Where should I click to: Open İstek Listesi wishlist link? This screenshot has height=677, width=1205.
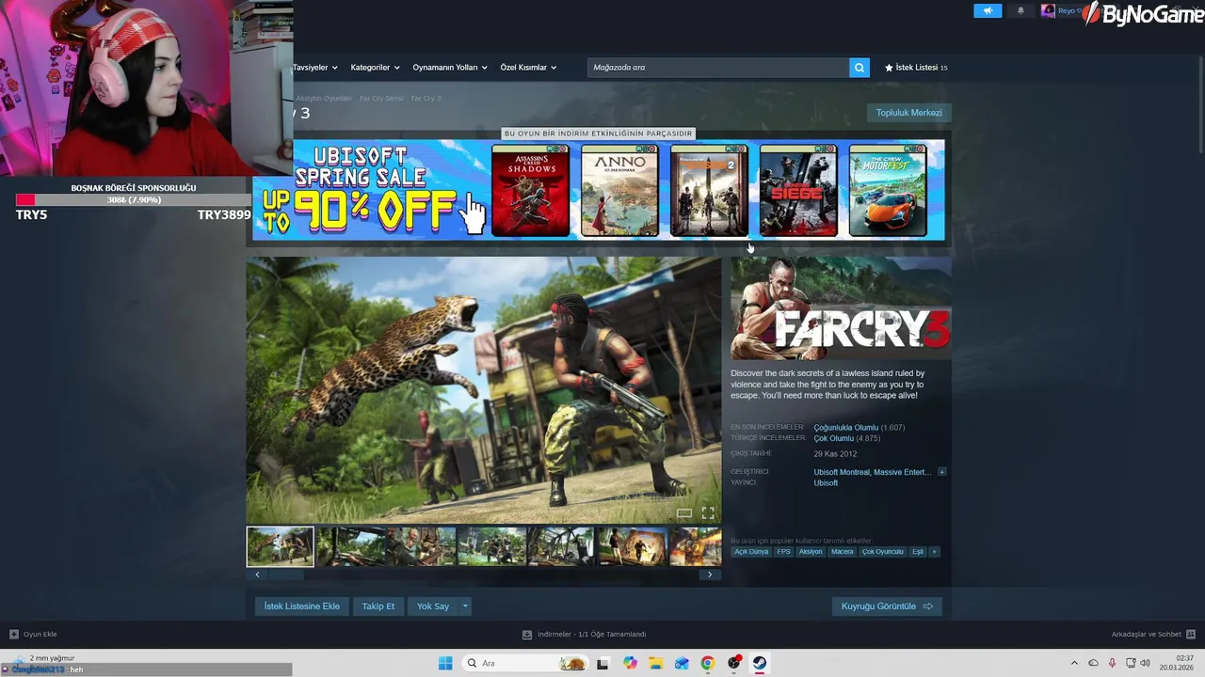(916, 68)
